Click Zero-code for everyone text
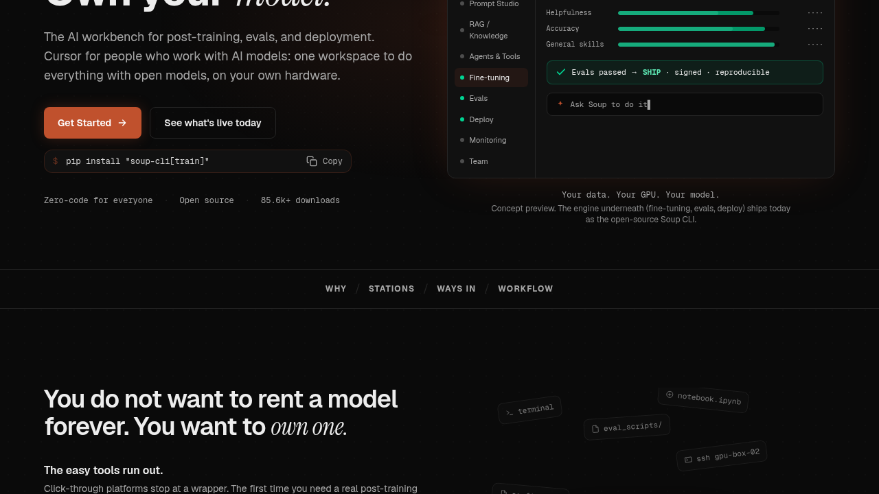 pos(98,200)
